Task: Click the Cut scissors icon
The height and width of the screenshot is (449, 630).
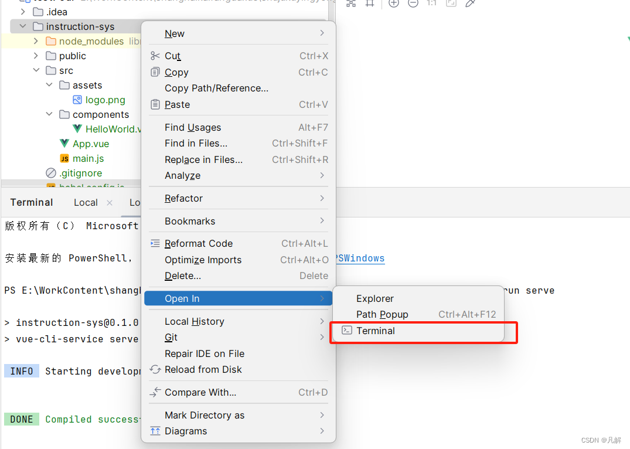Action: (155, 56)
